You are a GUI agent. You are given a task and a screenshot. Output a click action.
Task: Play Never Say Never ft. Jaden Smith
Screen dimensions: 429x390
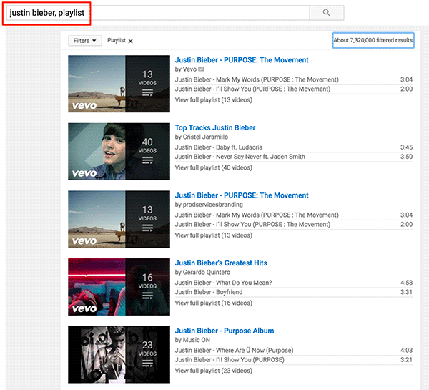point(240,157)
